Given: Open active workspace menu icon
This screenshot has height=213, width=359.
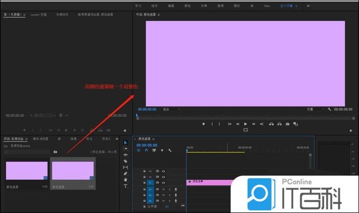Looking at the screenshot, I should tap(296, 6).
